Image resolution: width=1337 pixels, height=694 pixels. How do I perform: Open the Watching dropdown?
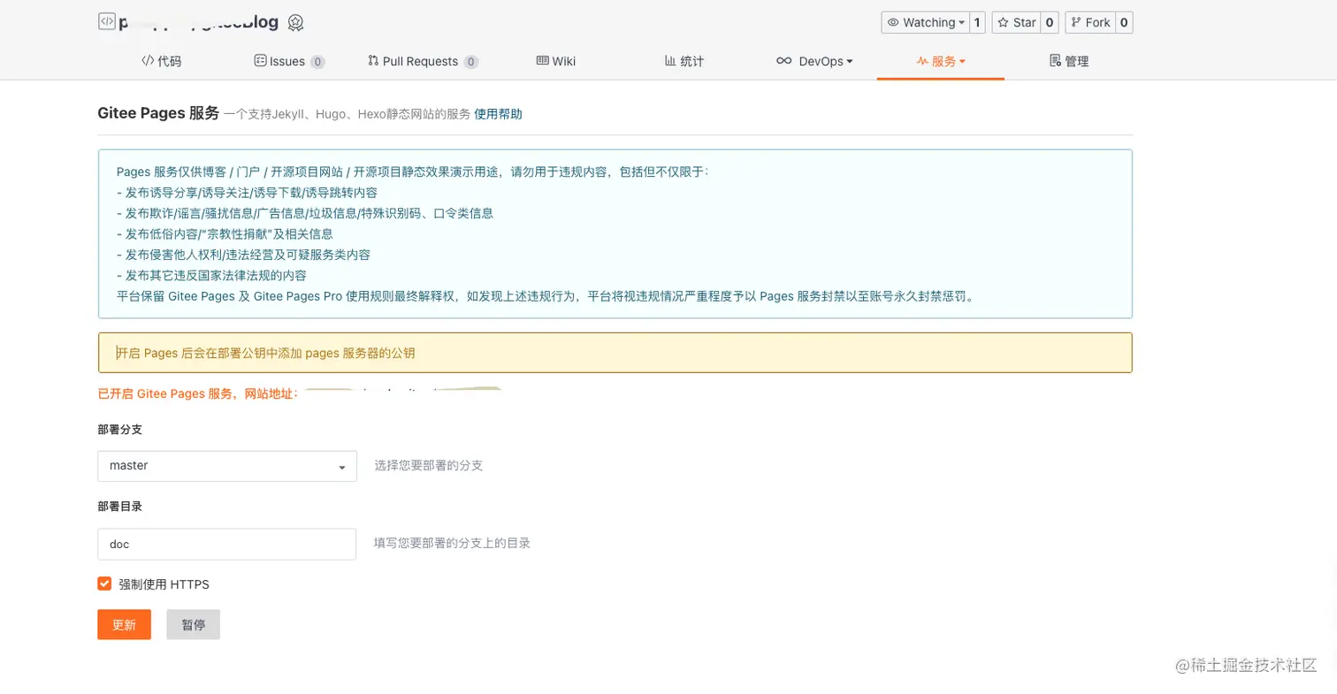coord(925,22)
